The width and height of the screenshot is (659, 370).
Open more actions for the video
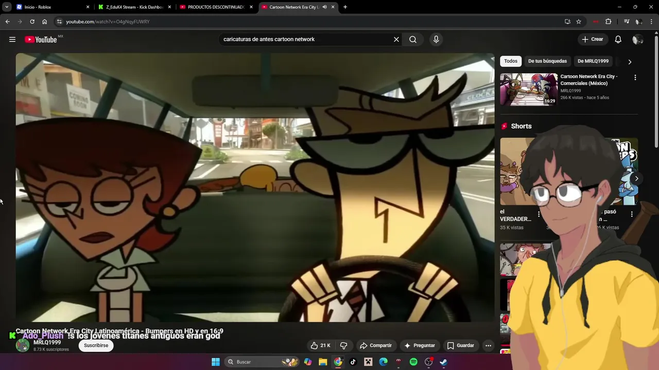coord(488,345)
